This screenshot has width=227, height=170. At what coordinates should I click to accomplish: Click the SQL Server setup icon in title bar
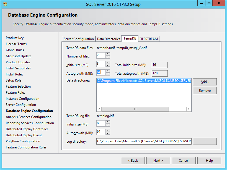(x=5, y=4)
